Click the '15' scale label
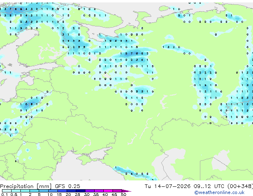 tap(59, 194)
